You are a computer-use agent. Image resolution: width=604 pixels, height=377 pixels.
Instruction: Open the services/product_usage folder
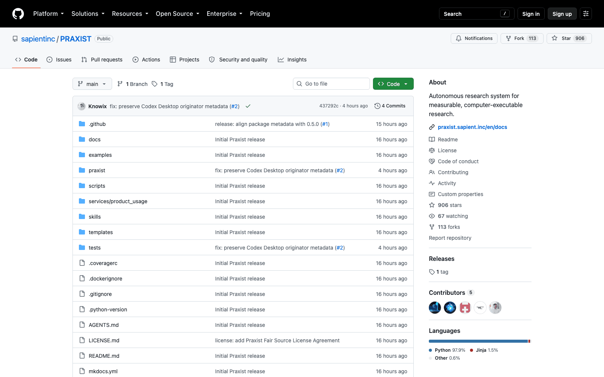(x=118, y=201)
